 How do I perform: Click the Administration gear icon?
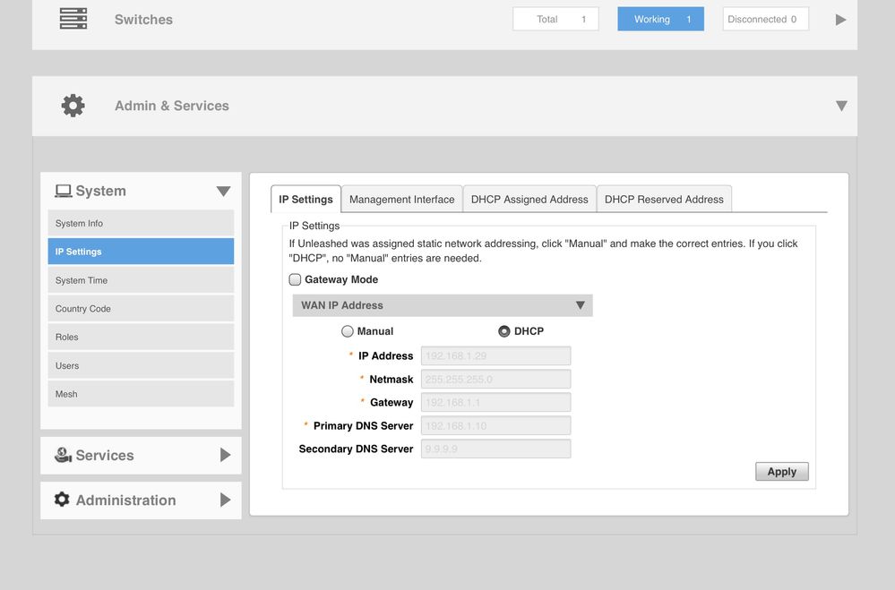(x=62, y=500)
